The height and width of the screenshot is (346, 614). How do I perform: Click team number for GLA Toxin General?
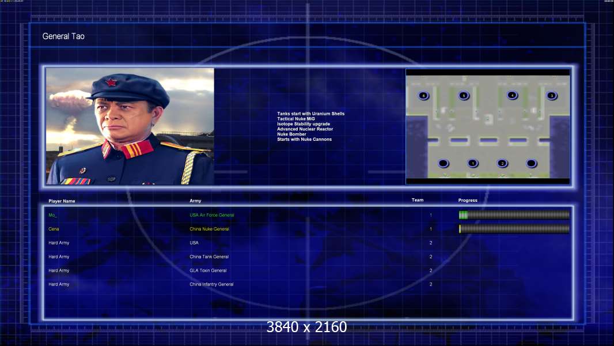click(x=431, y=270)
